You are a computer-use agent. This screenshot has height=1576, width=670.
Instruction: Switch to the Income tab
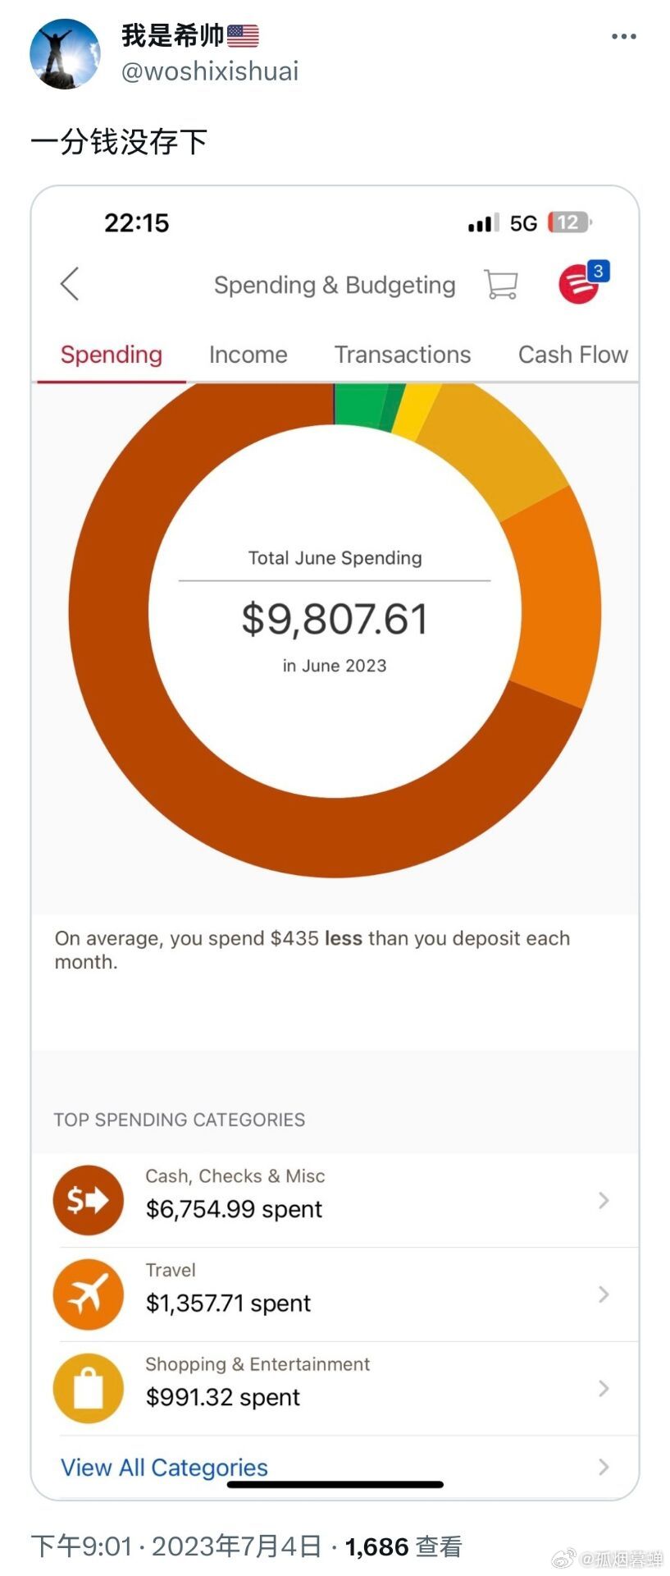248,355
